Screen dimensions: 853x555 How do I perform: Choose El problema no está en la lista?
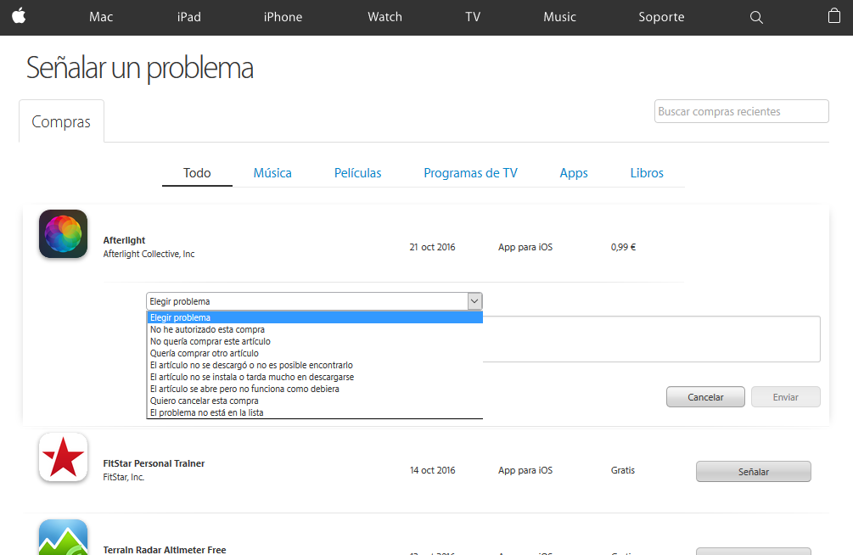click(314, 412)
